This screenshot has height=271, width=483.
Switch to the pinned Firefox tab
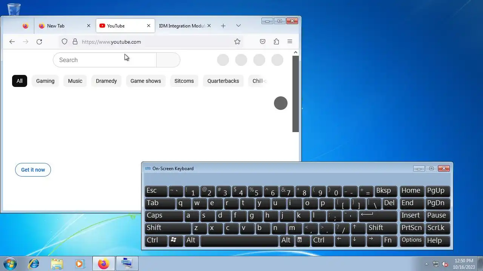pyautogui.click(x=25, y=26)
